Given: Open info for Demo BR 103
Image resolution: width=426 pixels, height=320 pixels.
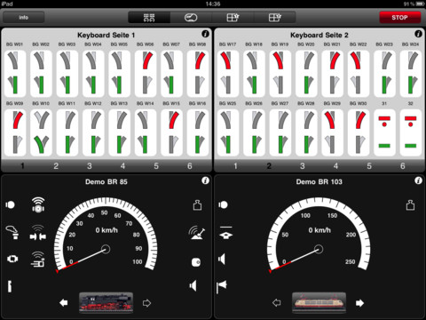Looking at the screenshot, I should (x=418, y=180).
